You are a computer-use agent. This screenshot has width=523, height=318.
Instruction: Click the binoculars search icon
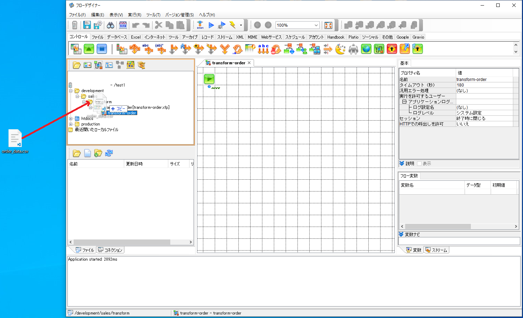[x=111, y=25]
